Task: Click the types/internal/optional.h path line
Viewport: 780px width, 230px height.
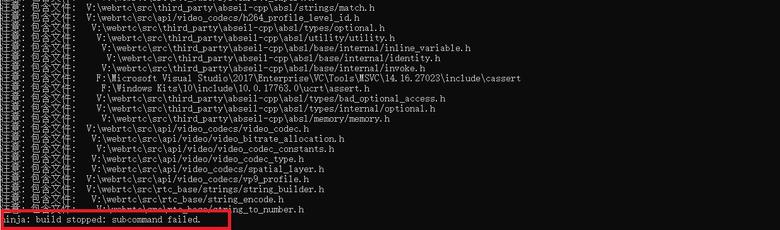Action: pos(218,109)
